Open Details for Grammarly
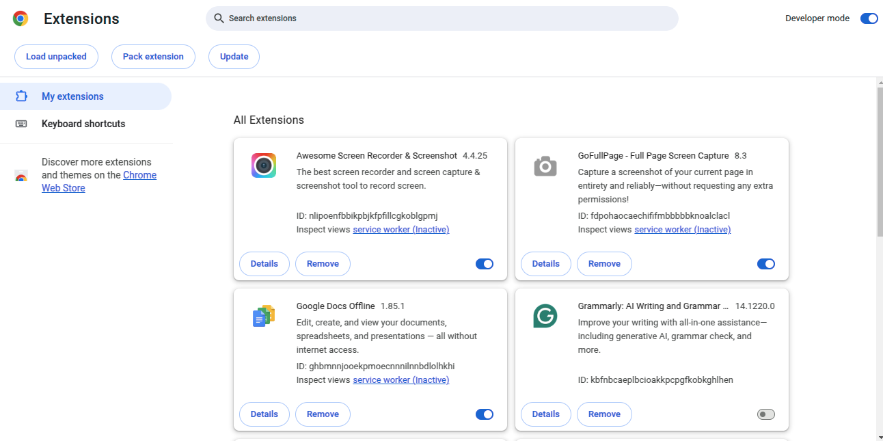 tap(546, 414)
